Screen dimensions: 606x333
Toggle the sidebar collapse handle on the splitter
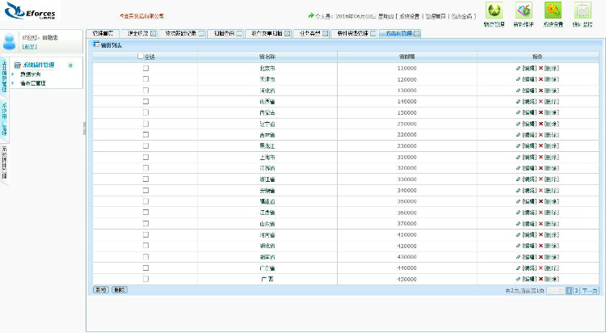coord(83,128)
